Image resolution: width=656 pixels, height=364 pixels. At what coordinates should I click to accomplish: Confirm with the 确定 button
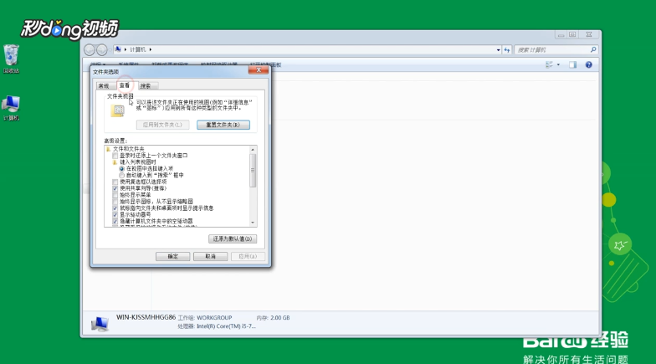[172, 256]
